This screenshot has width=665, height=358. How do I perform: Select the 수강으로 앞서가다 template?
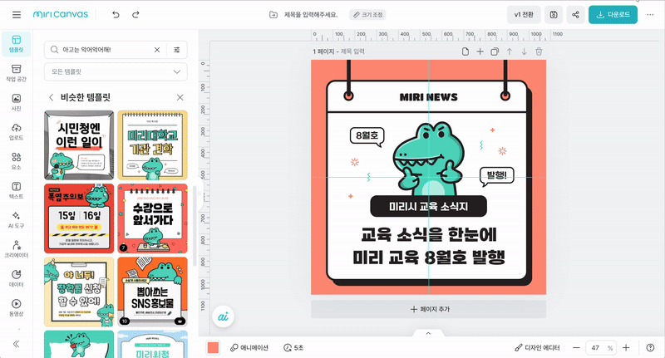152,218
